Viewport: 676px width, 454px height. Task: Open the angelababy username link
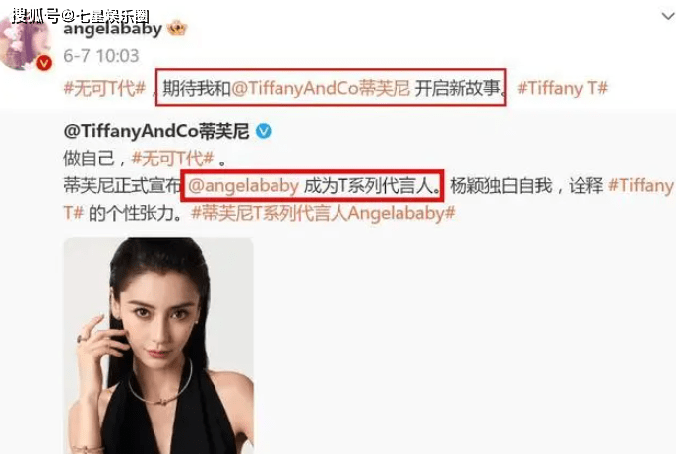click(112, 29)
